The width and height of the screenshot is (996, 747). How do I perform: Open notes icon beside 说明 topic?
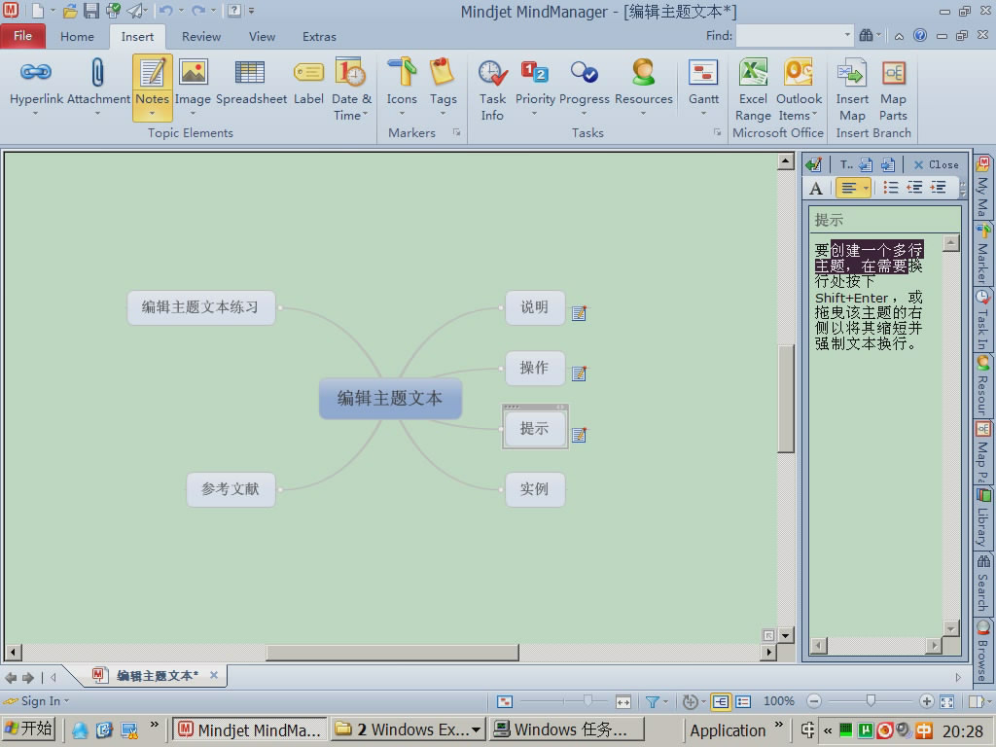(579, 312)
